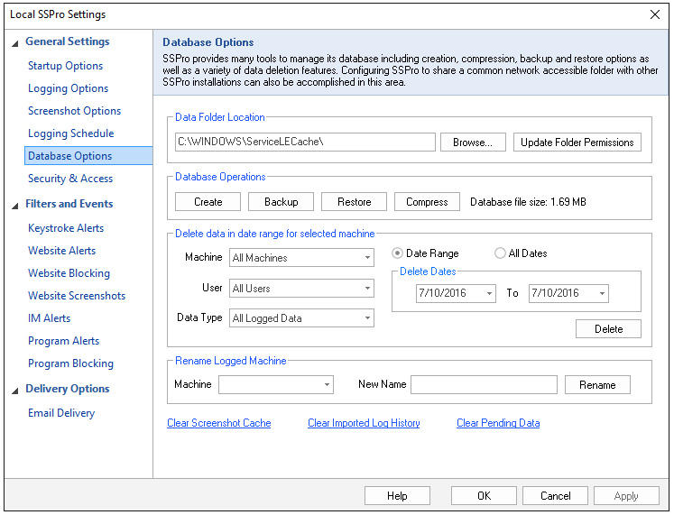Click the Rename button
The width and height of the screenshot is (674, 515).
[597, 385]
